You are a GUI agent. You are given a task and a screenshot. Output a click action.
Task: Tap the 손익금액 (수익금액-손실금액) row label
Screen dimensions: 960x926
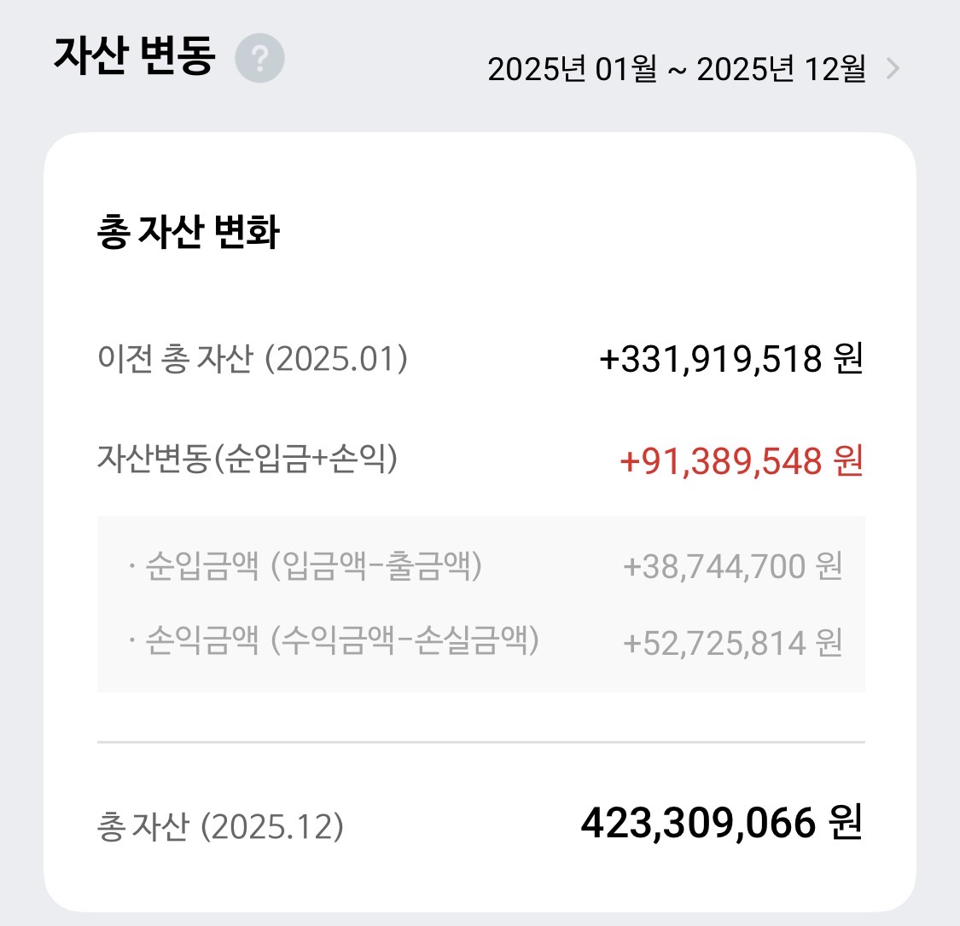tap(342, 640)
